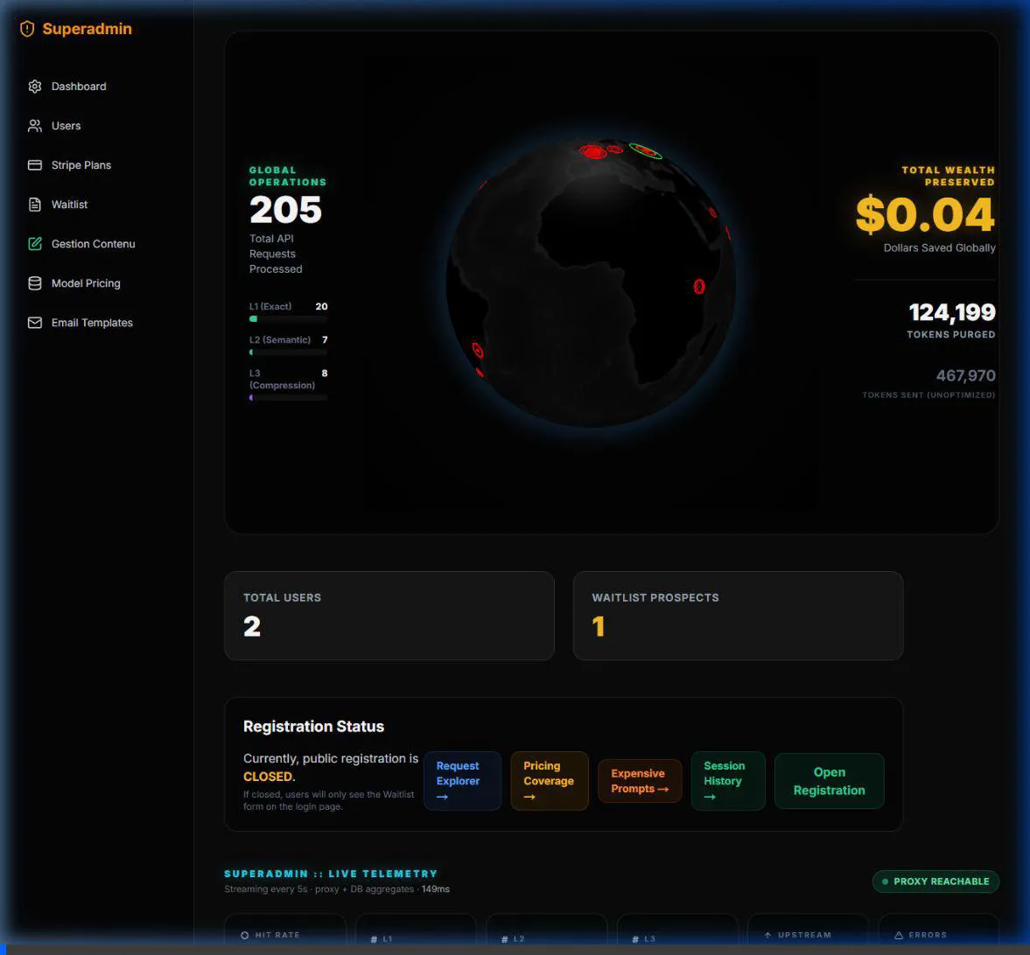Click the Proxy Reachable status badge
Viewport: 1030px width, 955px height.
click(935, 882)
